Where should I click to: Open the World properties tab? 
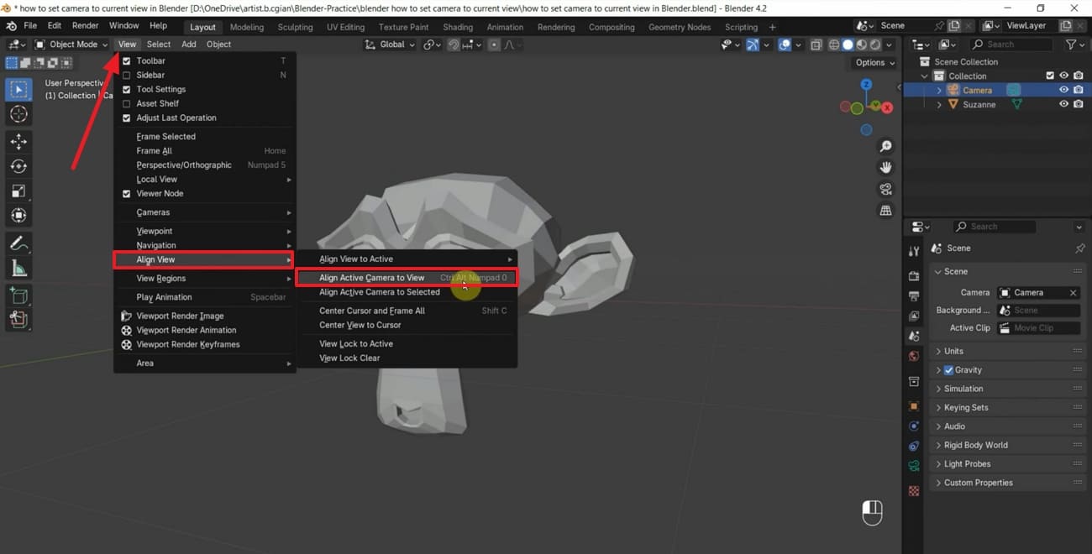914,356
